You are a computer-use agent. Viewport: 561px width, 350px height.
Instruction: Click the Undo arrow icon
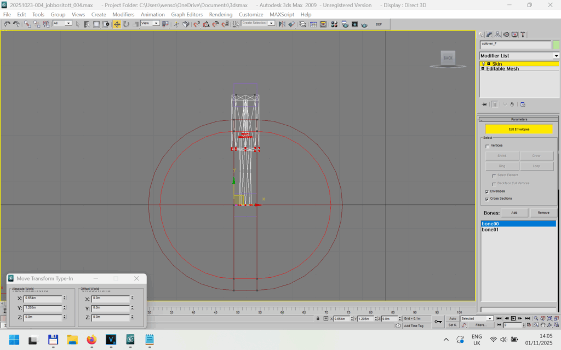click(7, 24)
